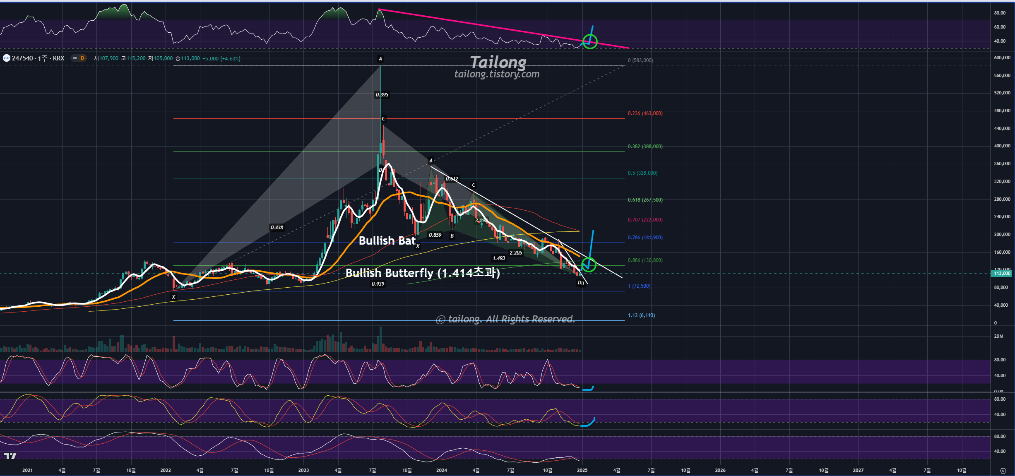1015x476 pixels.
Task: Click the green circle near price breakout
Action: click(x=588, y=264)
